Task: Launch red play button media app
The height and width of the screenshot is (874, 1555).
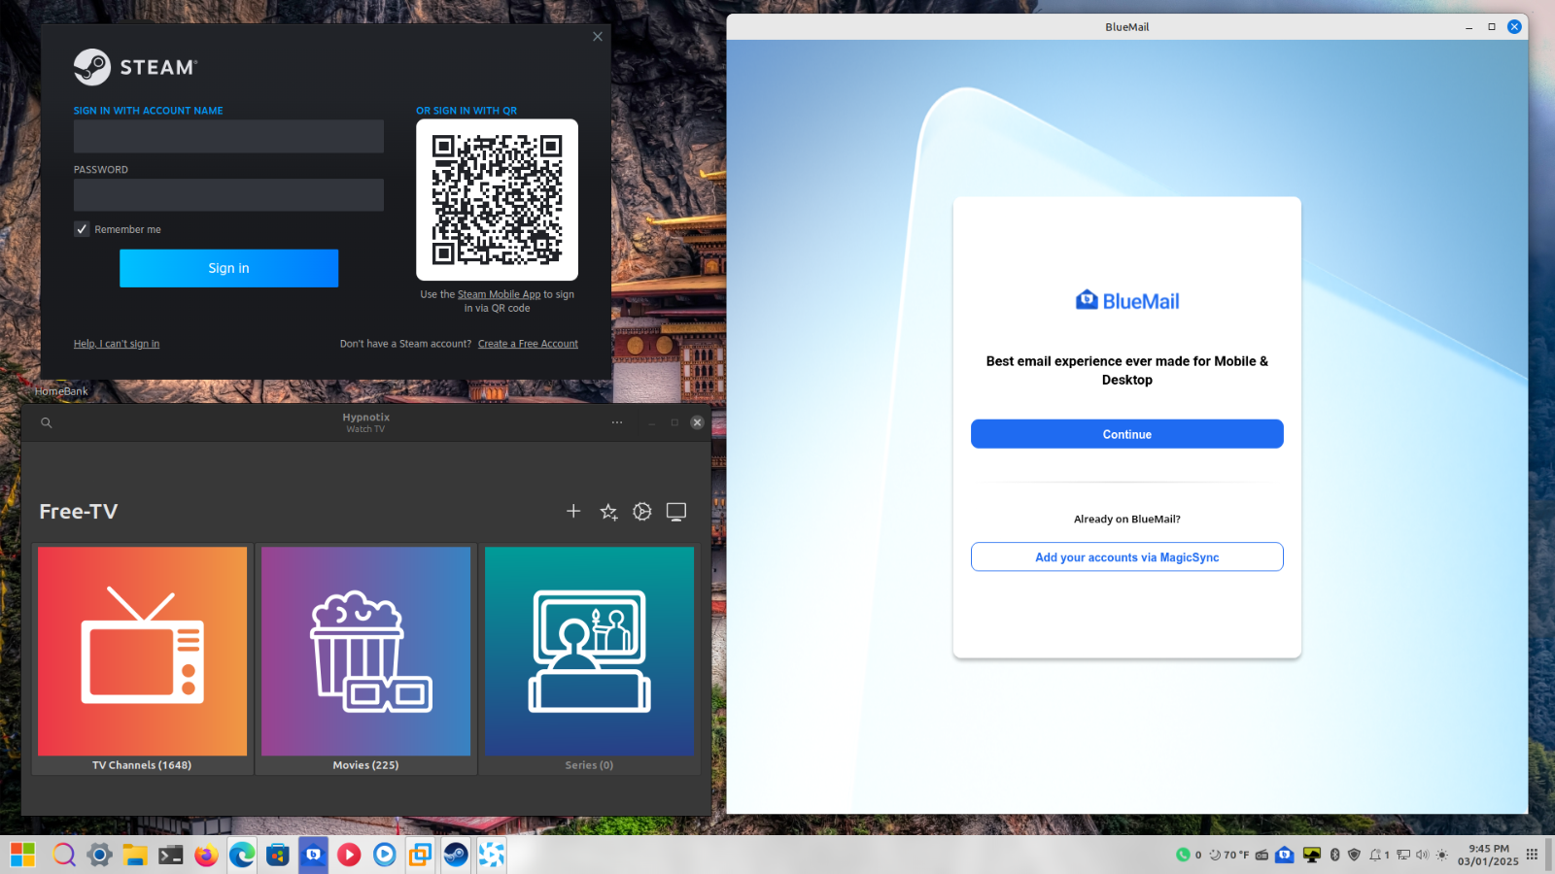Action: pos(349,855)
